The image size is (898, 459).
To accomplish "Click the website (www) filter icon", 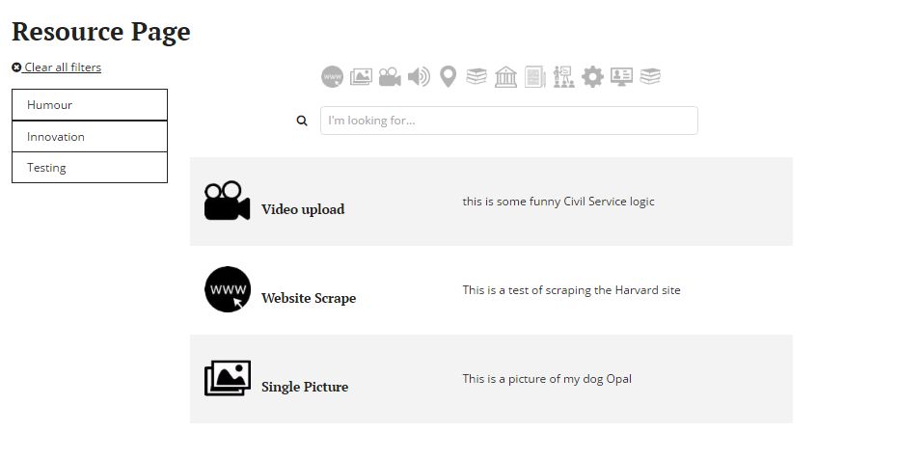I will [332, 77].
